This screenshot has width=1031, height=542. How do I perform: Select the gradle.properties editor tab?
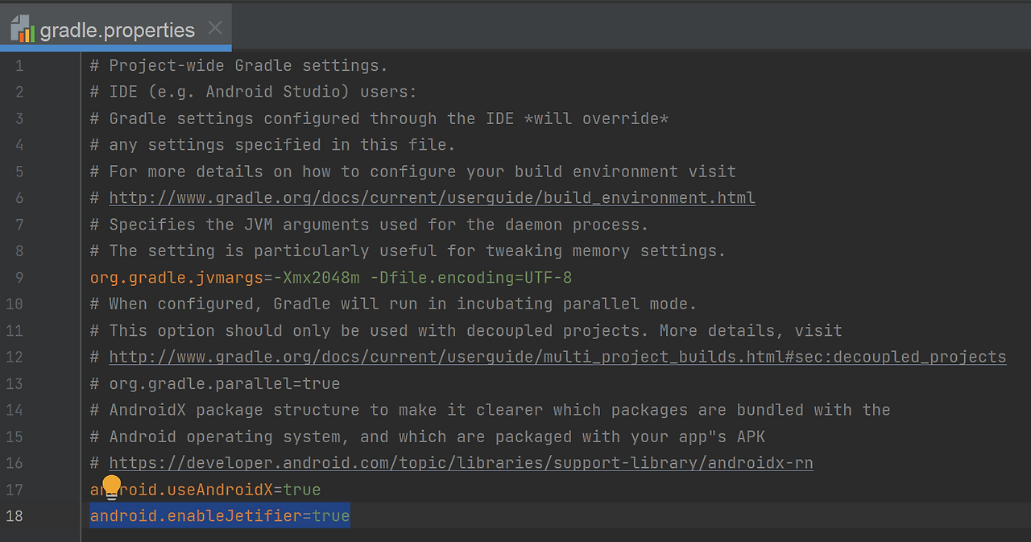click(x=116, y=28)
